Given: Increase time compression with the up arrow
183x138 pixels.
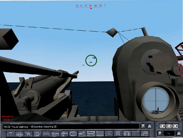Looking at the screenshot, I should pyautogui.click(x=179, y=133).
